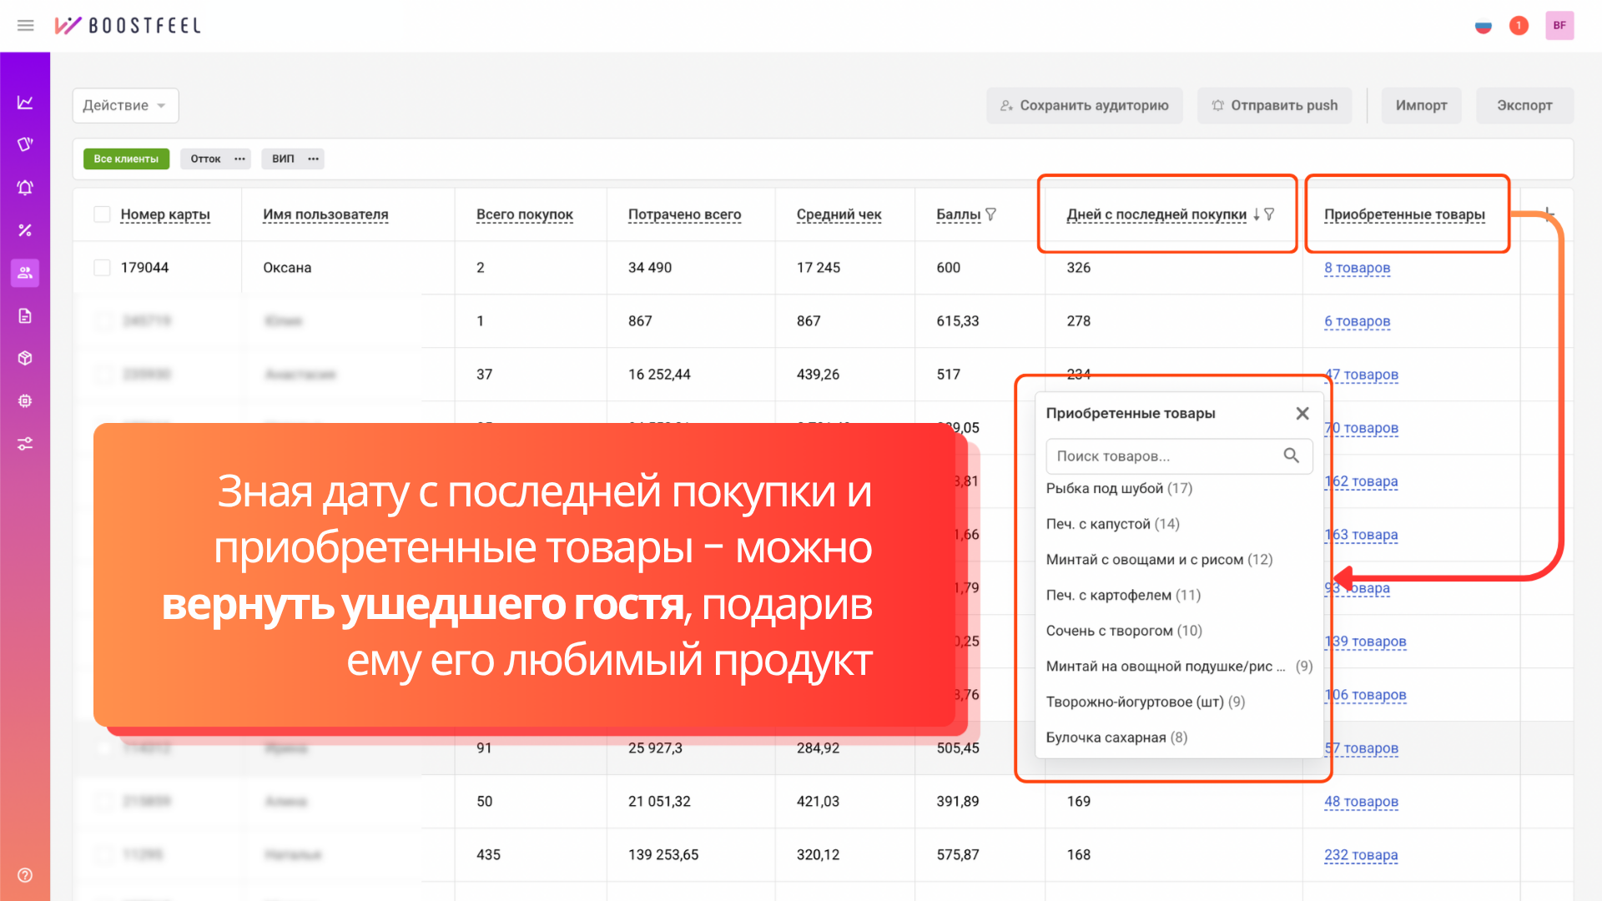Click the Приобретенные товары column header
The height and width of the screenshot is (901, 1602).
[1404, 214]
